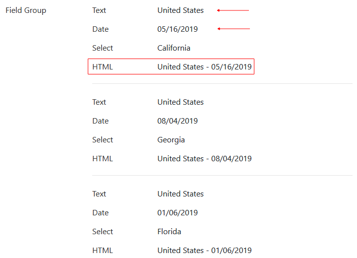This screenshot has height=258, width=357.
Task: Select the California value
Action: point(174,48)
